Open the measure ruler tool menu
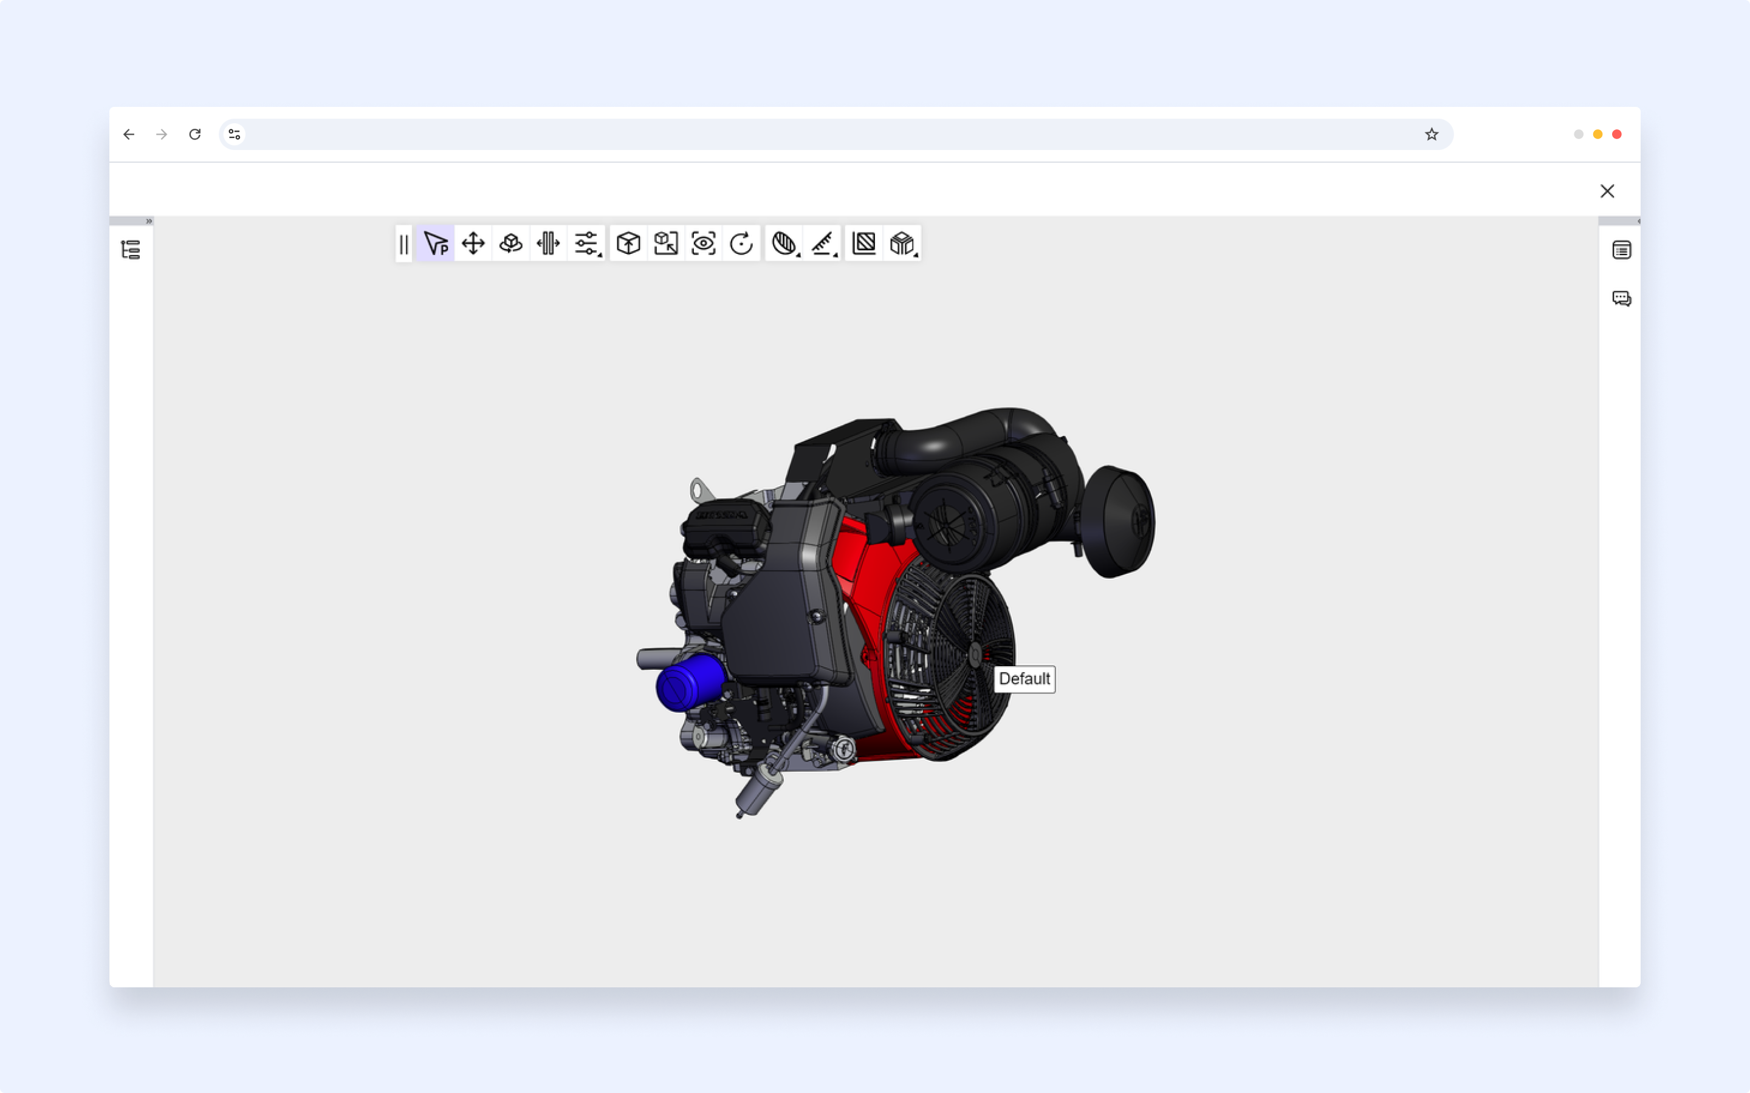Image resolution: width=1750 pixels, height=1093 pixels. 822,243
